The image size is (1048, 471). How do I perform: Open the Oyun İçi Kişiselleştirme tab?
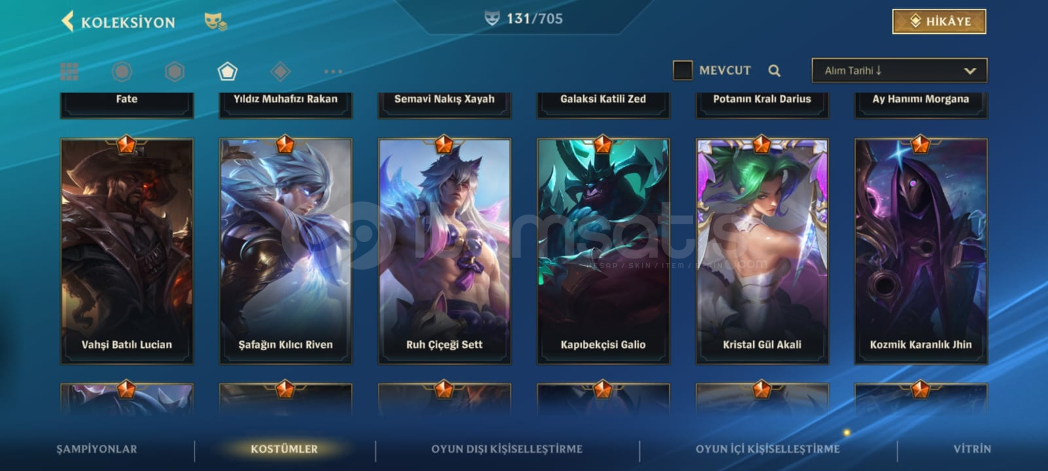point(768,449)
